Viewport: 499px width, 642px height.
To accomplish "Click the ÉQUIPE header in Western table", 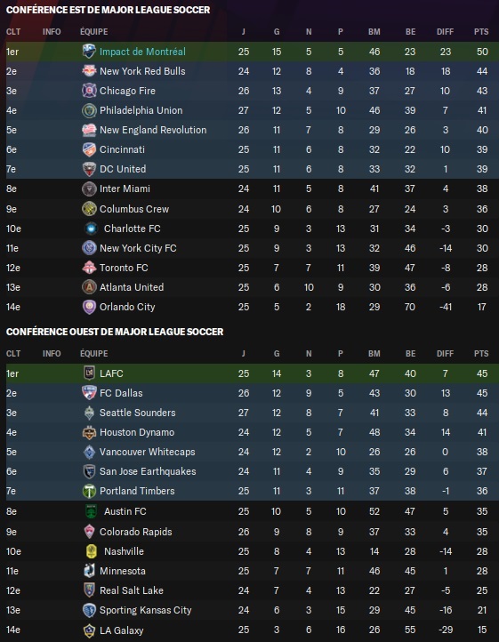I will pos(93,353).
